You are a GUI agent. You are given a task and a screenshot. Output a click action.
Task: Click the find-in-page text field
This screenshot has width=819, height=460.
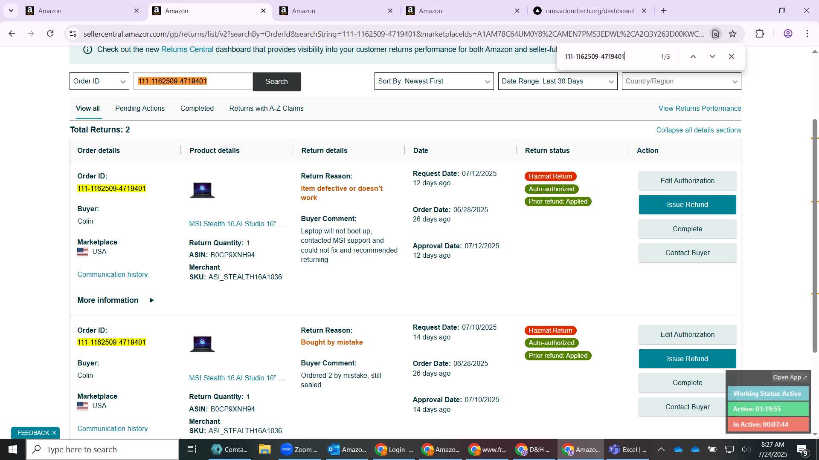pyautogui.click(x=610, y=56)
